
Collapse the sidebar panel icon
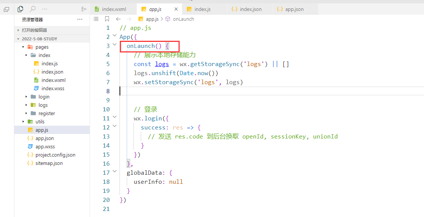pos(84,9)
